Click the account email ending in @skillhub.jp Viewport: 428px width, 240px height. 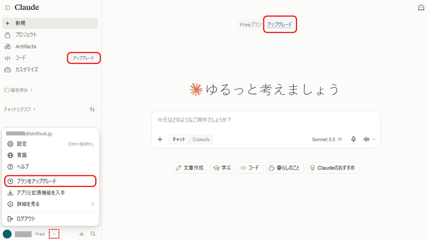(29, 133)
